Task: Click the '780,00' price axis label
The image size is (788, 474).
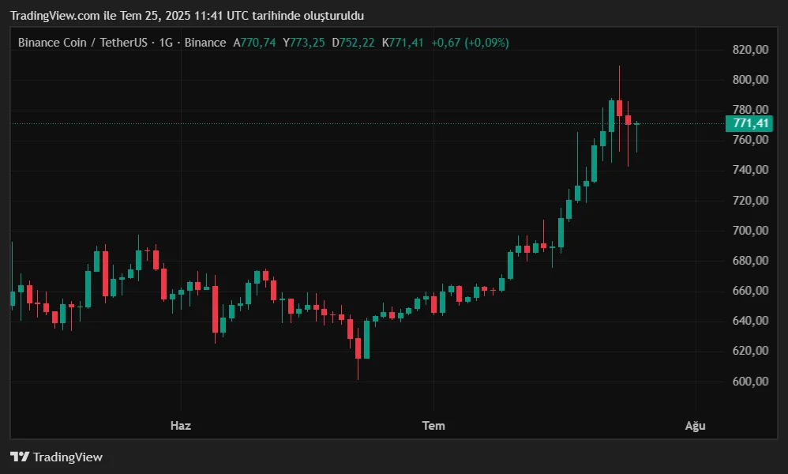Action: click(x=750, y=109)
